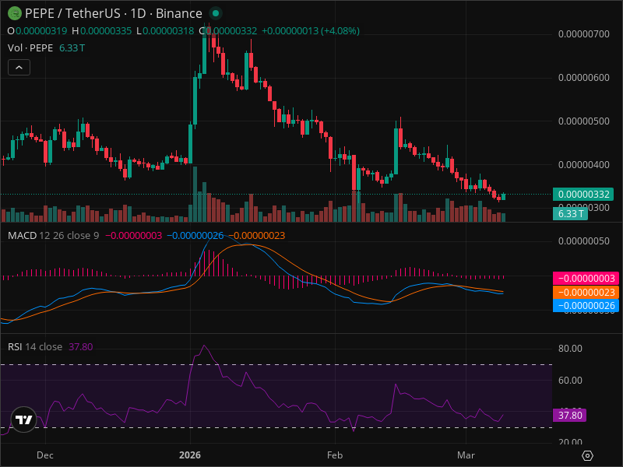The height and width of the screenshot is (467, 623).
Task: Click the 6.33 T volume value in legend
Action: click(72, 48)
